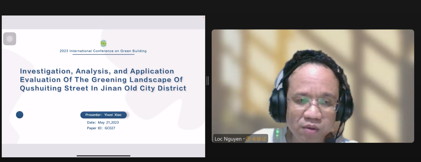
Task: Click the "未验证" unverified status label
Action: [259, 139]
